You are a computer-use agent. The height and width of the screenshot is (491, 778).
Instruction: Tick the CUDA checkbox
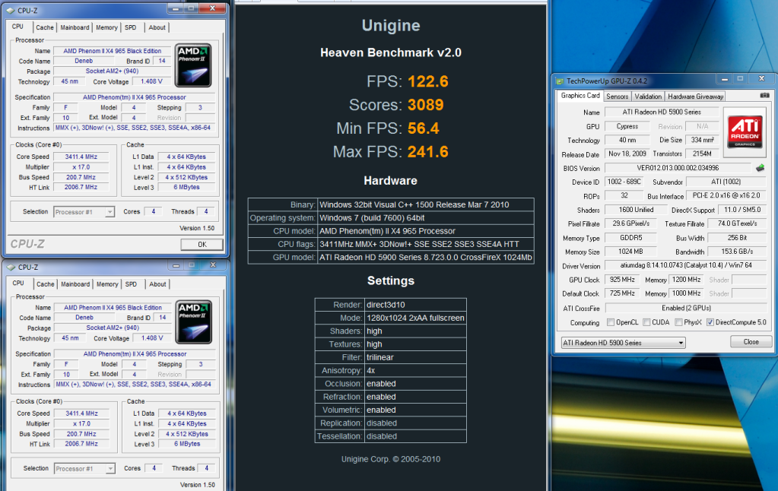646,322
